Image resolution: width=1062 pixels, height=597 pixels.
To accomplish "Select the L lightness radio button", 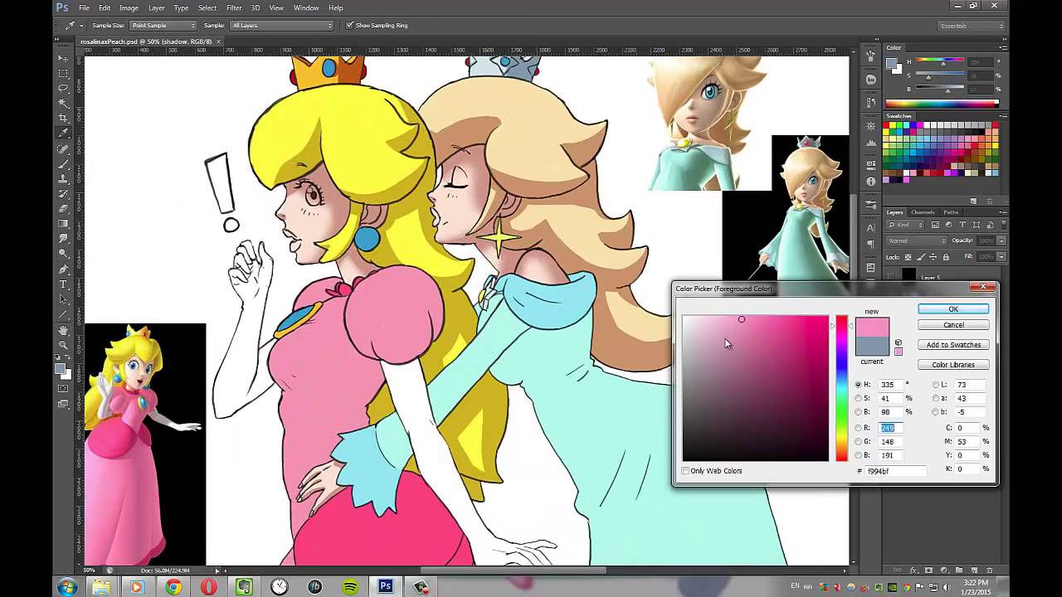I will point(936,385).
